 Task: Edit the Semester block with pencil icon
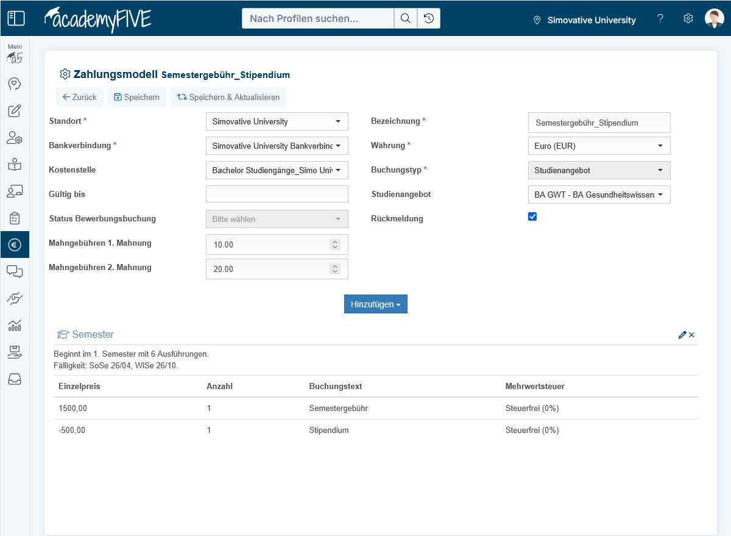point(682,335)
